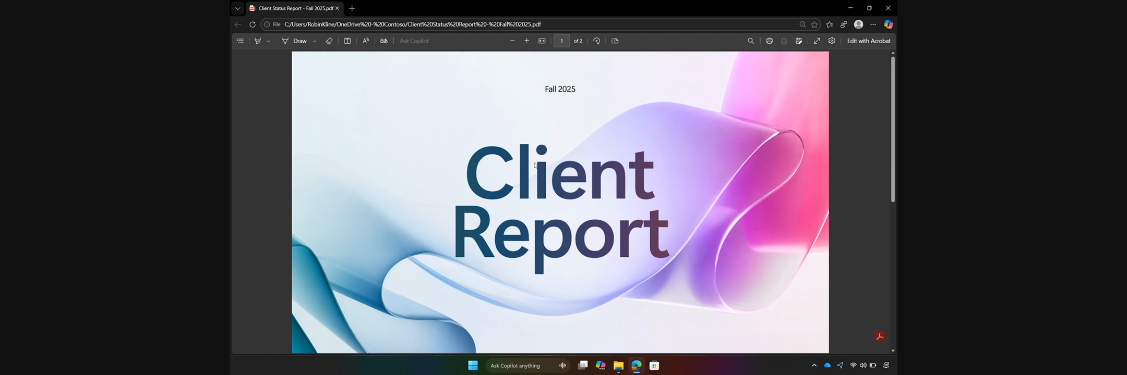View site information icon beside File
The height and width of the screenshot is (375, 1127).
[267, 24]
